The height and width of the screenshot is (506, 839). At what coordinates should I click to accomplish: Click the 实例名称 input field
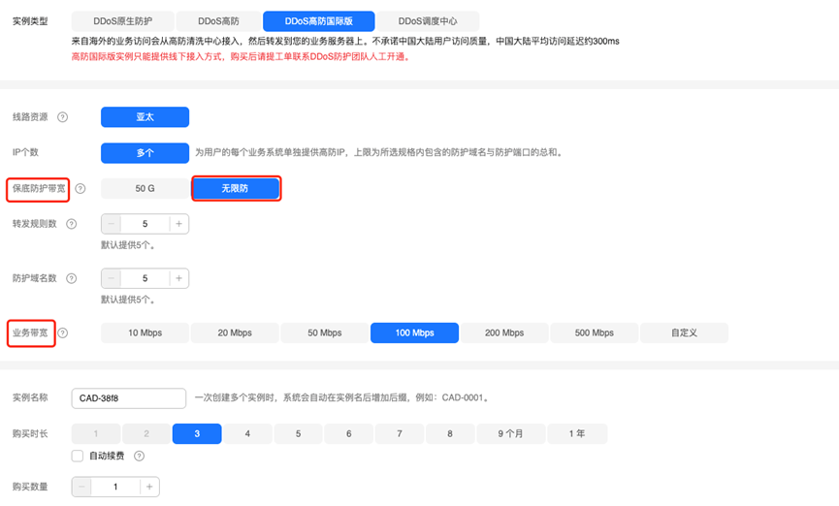point(128,398)
